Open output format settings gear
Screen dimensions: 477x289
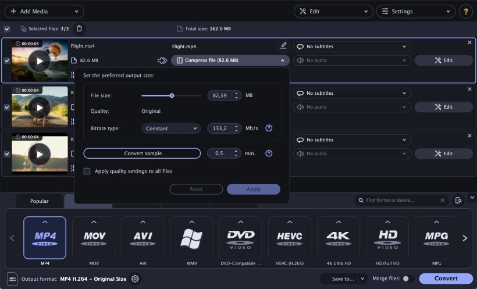135,279
